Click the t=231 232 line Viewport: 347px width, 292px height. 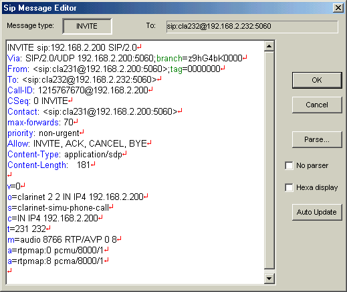point(29,229)
